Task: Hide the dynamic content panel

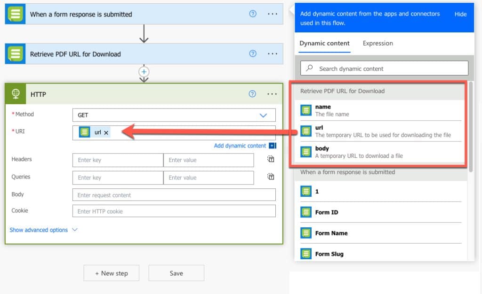Action: pos(460,14)
